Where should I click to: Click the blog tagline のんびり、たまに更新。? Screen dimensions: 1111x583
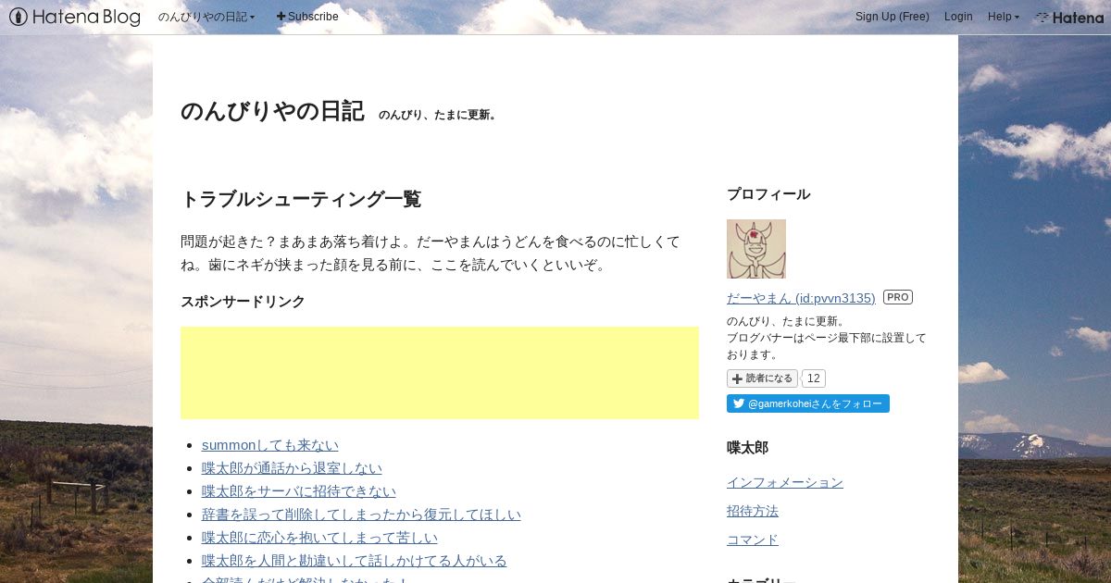point(438,115)
